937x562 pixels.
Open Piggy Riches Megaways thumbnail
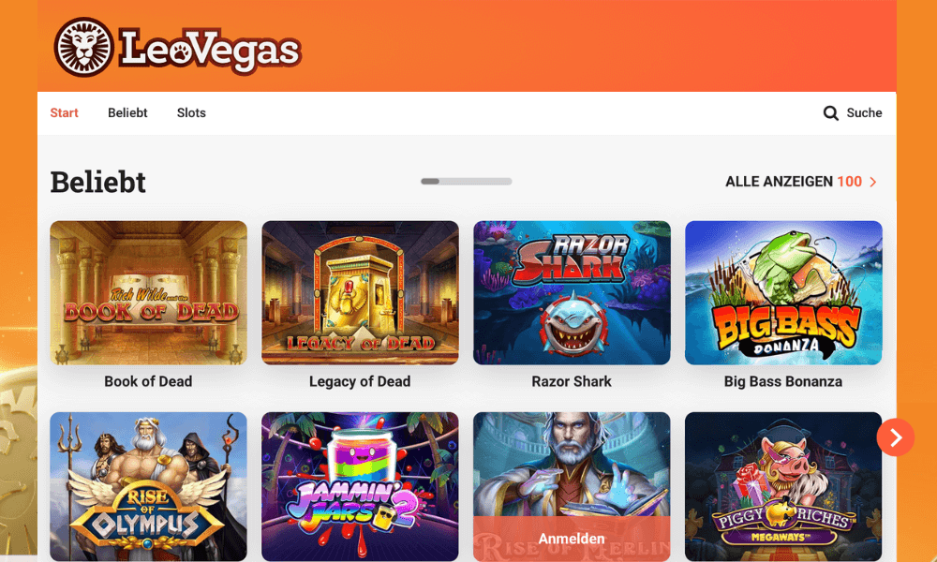point(783,486)
